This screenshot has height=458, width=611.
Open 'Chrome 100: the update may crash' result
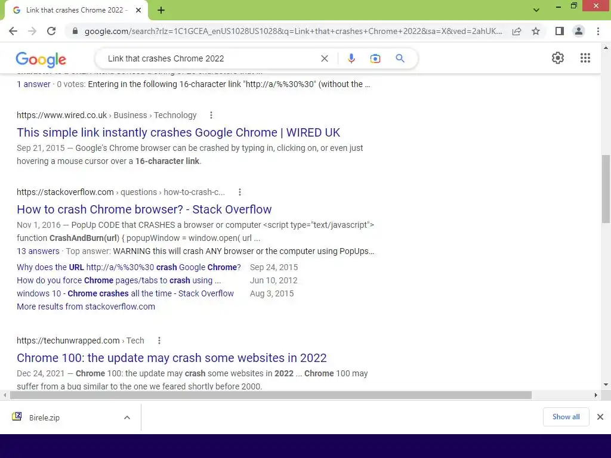(x=171, y=358)
